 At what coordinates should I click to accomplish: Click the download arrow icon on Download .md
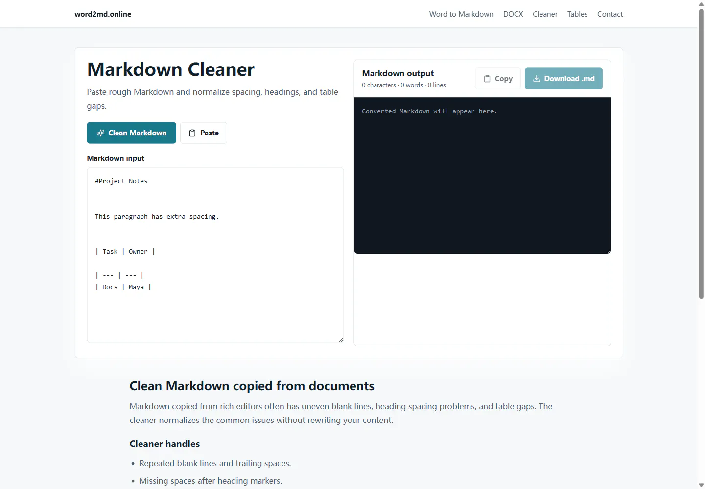(x=537, y=79)
